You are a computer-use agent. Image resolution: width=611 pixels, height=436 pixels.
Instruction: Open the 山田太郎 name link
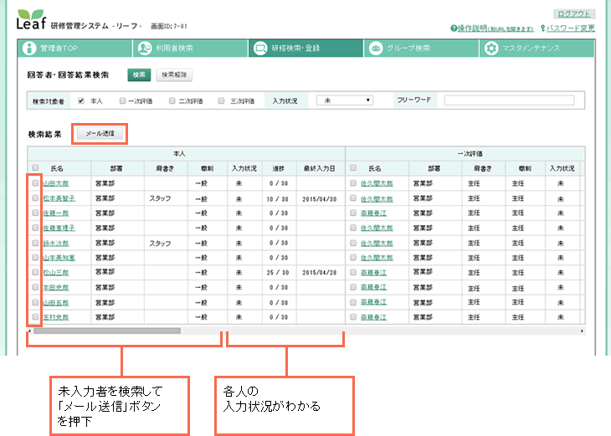[56, 183]
